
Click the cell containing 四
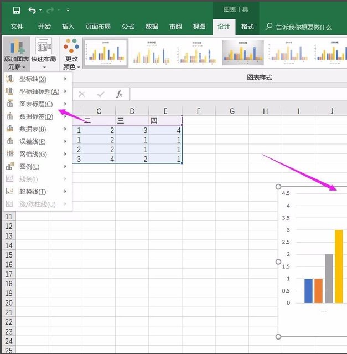pyautogui.click(x=165, y=121)
